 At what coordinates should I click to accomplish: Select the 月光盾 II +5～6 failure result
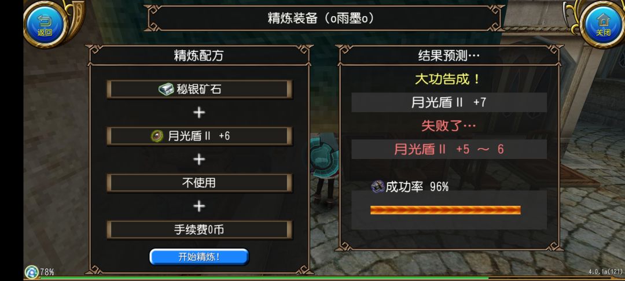point(449,149)
